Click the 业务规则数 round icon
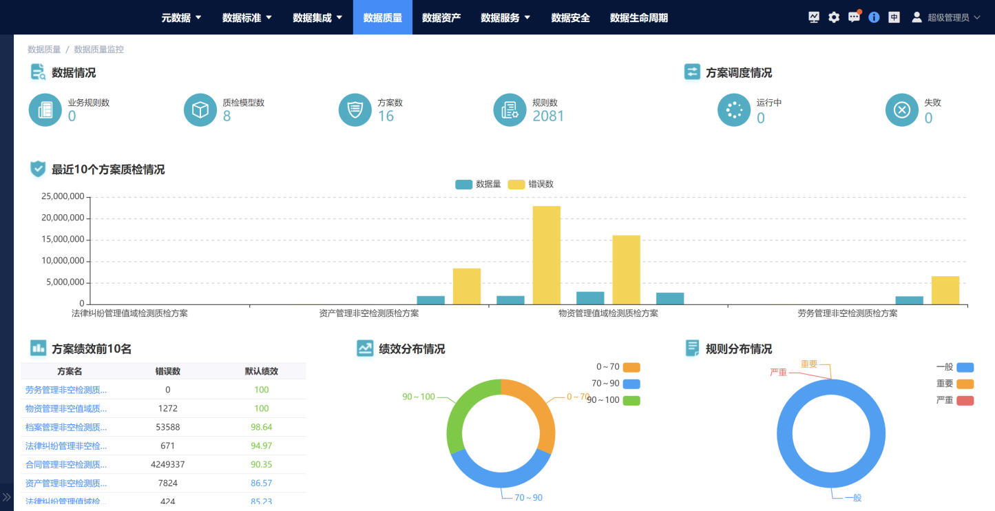This screenshot has width=995, height=511. tap(45, 110)
